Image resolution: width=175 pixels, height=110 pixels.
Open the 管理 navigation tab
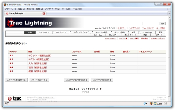tap(161, 32)
